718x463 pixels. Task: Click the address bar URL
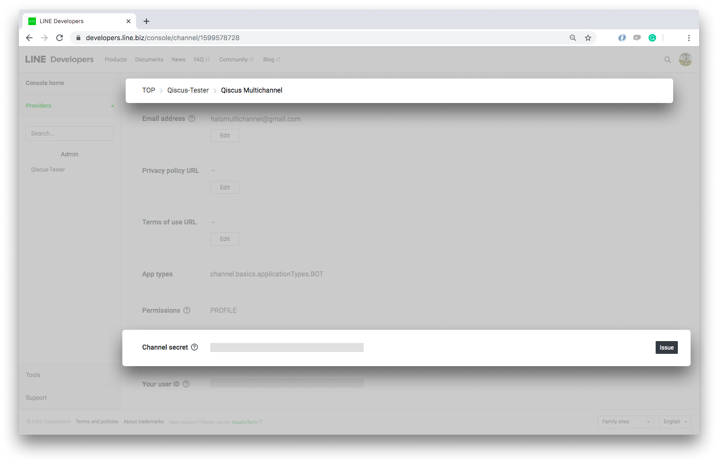pyautogui.click(x=162, y=38)
